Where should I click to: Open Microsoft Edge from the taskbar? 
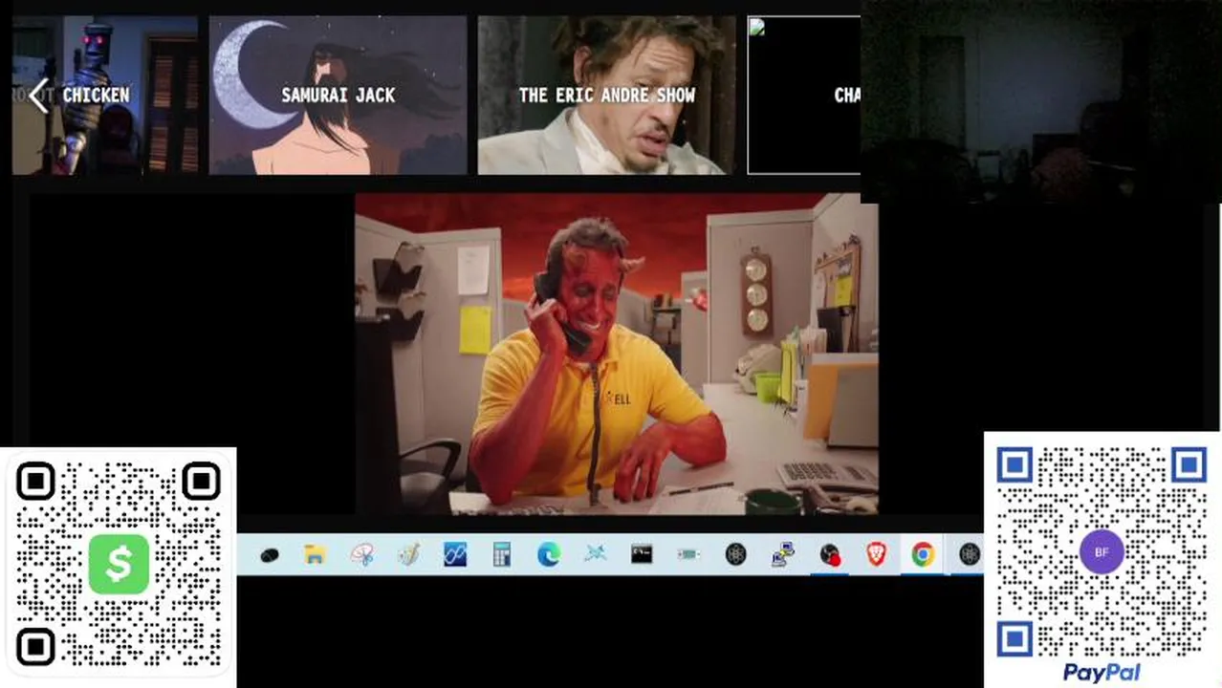[549, 554]
